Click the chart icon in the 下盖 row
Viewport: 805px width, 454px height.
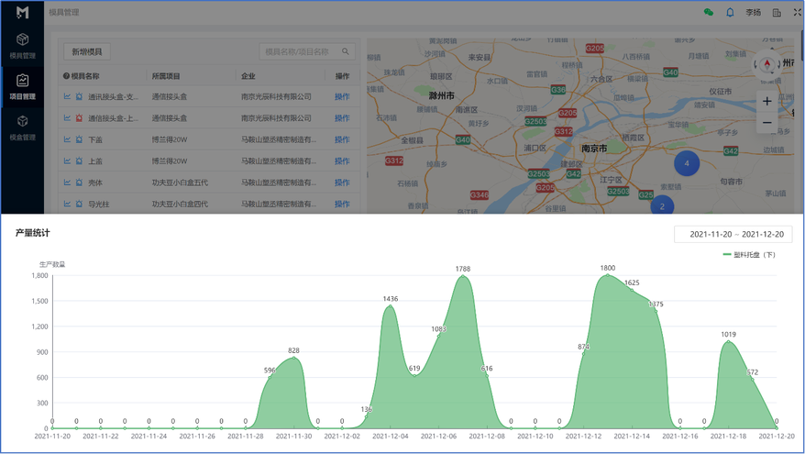point(67,139)
